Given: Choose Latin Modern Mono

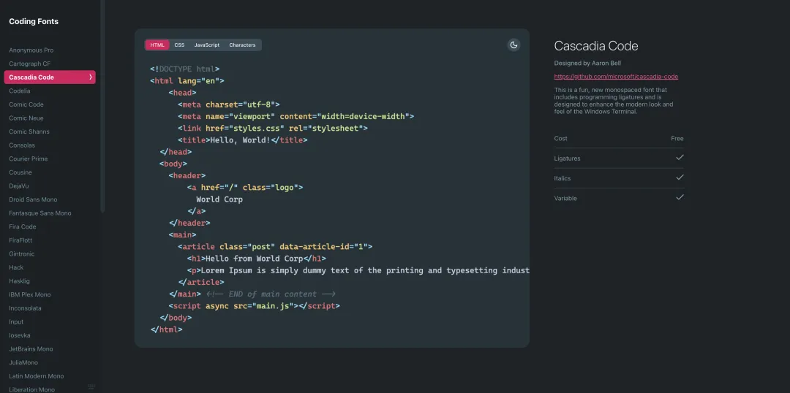Looking at the screenshot, I should click(37, 376).
